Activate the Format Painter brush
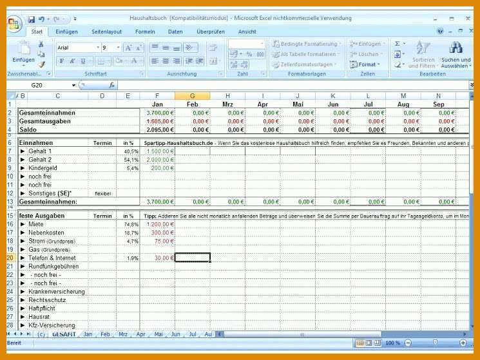The width and height of the screenshot is (480, 360). [41, 64]
